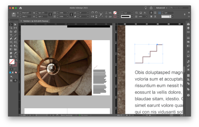
Task: Select the Rectangle tool
Action: coord(15,42)
